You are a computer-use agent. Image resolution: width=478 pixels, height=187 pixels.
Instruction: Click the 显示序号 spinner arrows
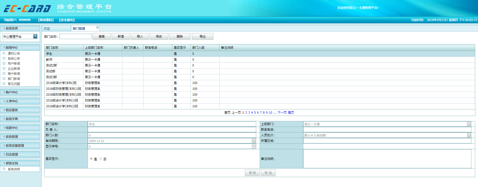254,146
